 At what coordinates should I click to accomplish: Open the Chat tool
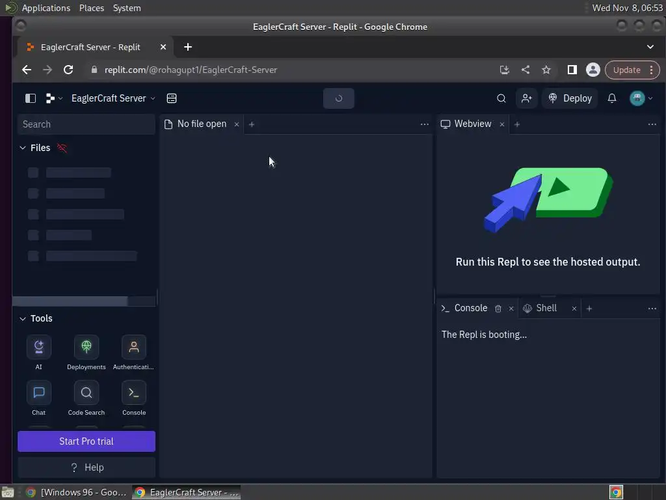pos(38,398)
